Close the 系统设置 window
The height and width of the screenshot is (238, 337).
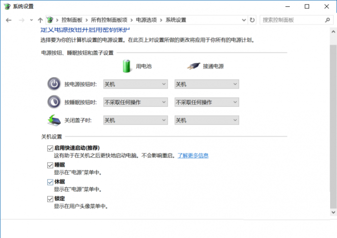point(327,6)
